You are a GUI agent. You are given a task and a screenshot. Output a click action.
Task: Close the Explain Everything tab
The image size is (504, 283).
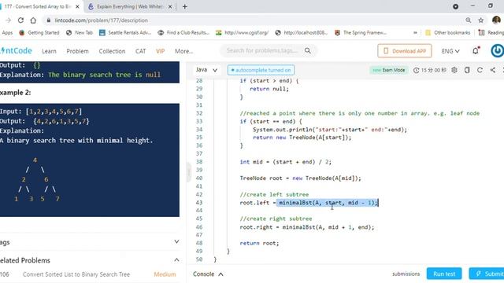(x=170, y=6)
